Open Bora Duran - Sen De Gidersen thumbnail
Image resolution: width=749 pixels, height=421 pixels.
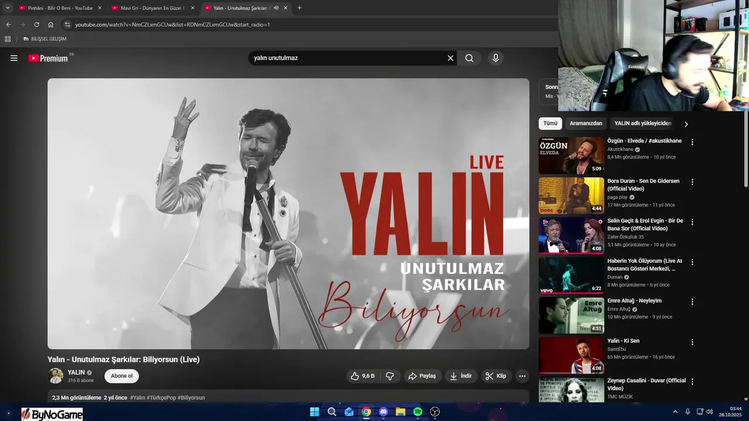(x=571, y=195)
